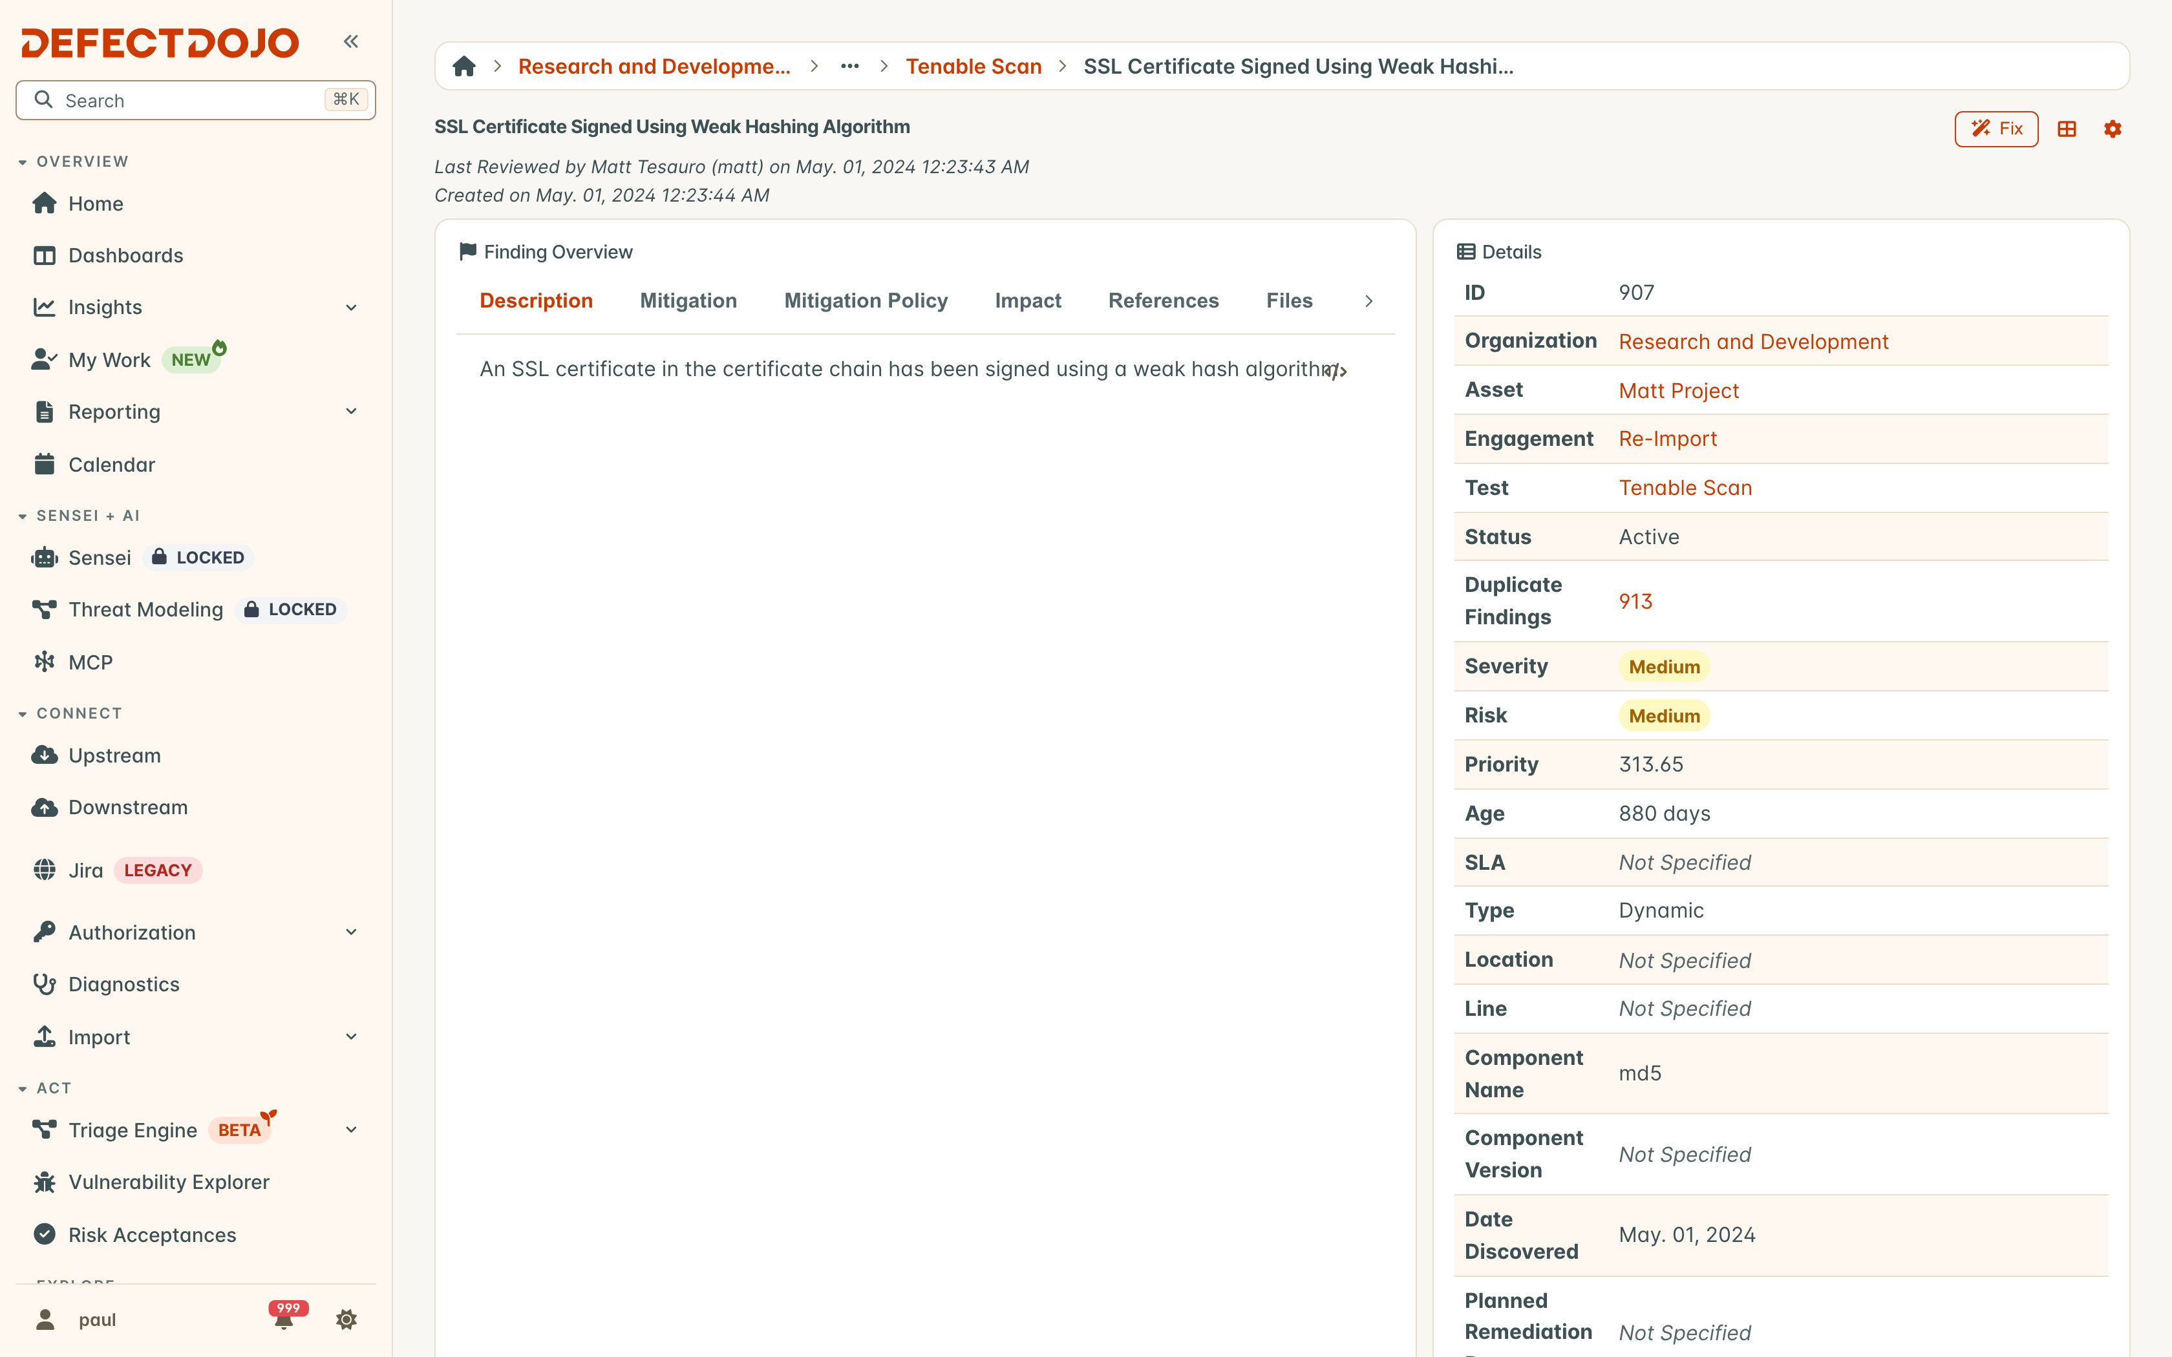Click the Tenable Scan test link in Details
Image resolution: width=2172 pixels, height=1357 pixels.
pos(1685,489)
